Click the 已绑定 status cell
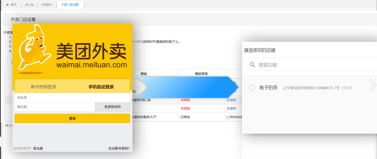This screenshot has height=159, width=377. [x=185, y=117]
